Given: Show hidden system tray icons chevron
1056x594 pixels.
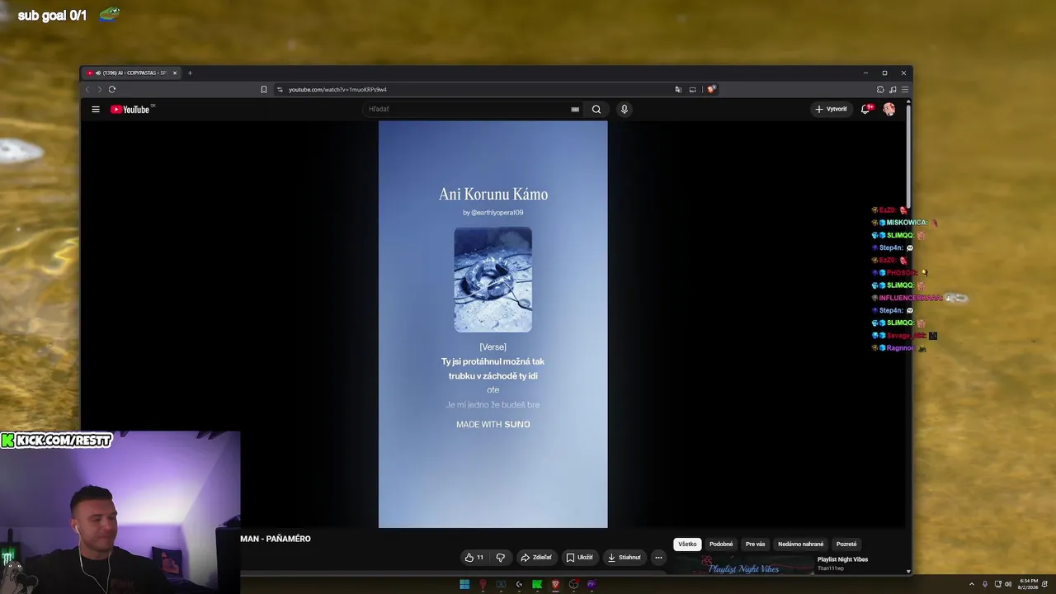Looking at the screenshot, I should click(971, 584).
